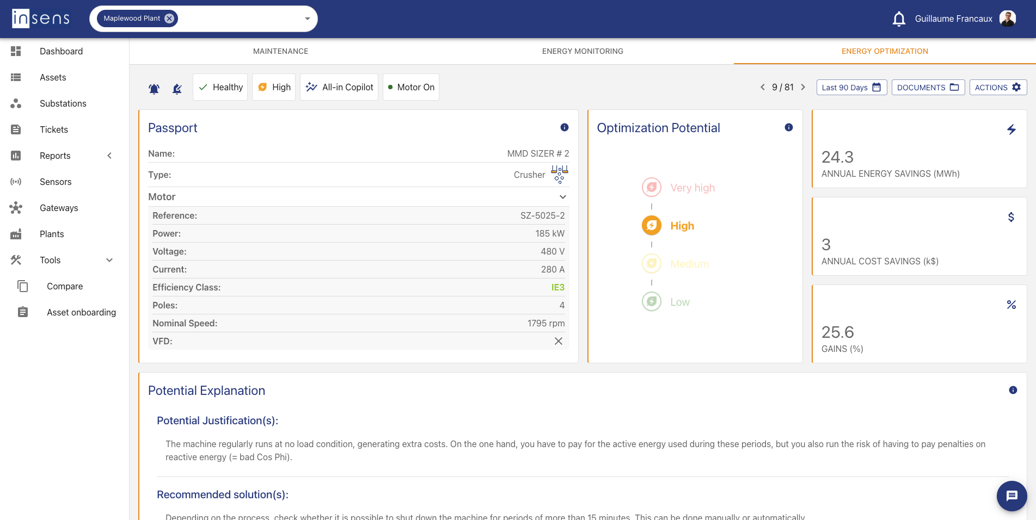The height and width of the screenshot is (520, 1036).
Task: Select the Low potential level
Action: coord(666,302)
